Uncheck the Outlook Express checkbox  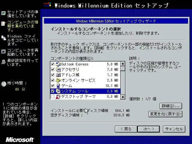click(x=53, y=64)
